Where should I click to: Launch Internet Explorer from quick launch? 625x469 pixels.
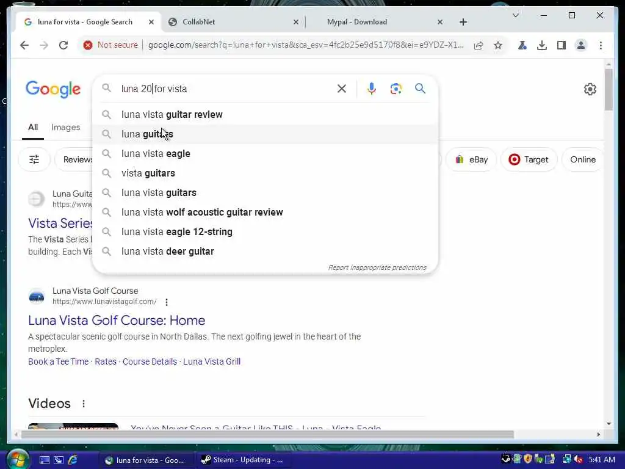click(x=73, y=460)
